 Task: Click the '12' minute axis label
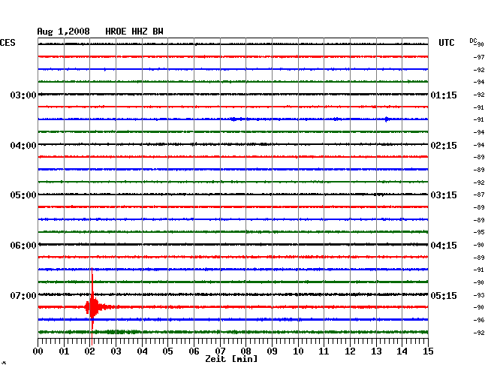pyautogui.click(x=350, y=351)
